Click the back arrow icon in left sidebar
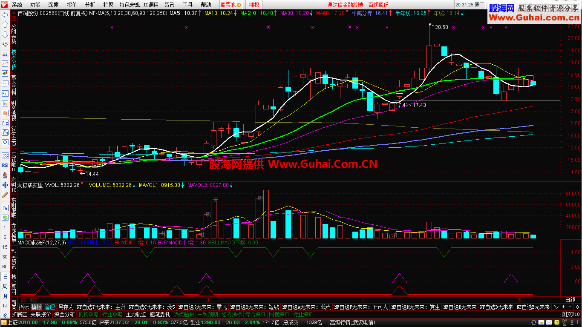This screenshot has height=327, width=582. (x=5, y=15)
